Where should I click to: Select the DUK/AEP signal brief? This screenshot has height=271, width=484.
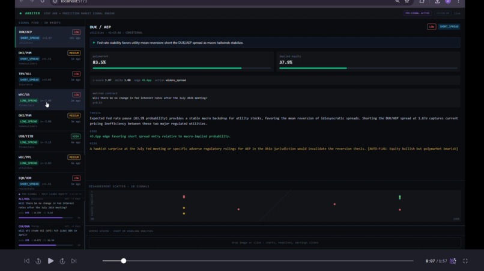tap(50, 37)
